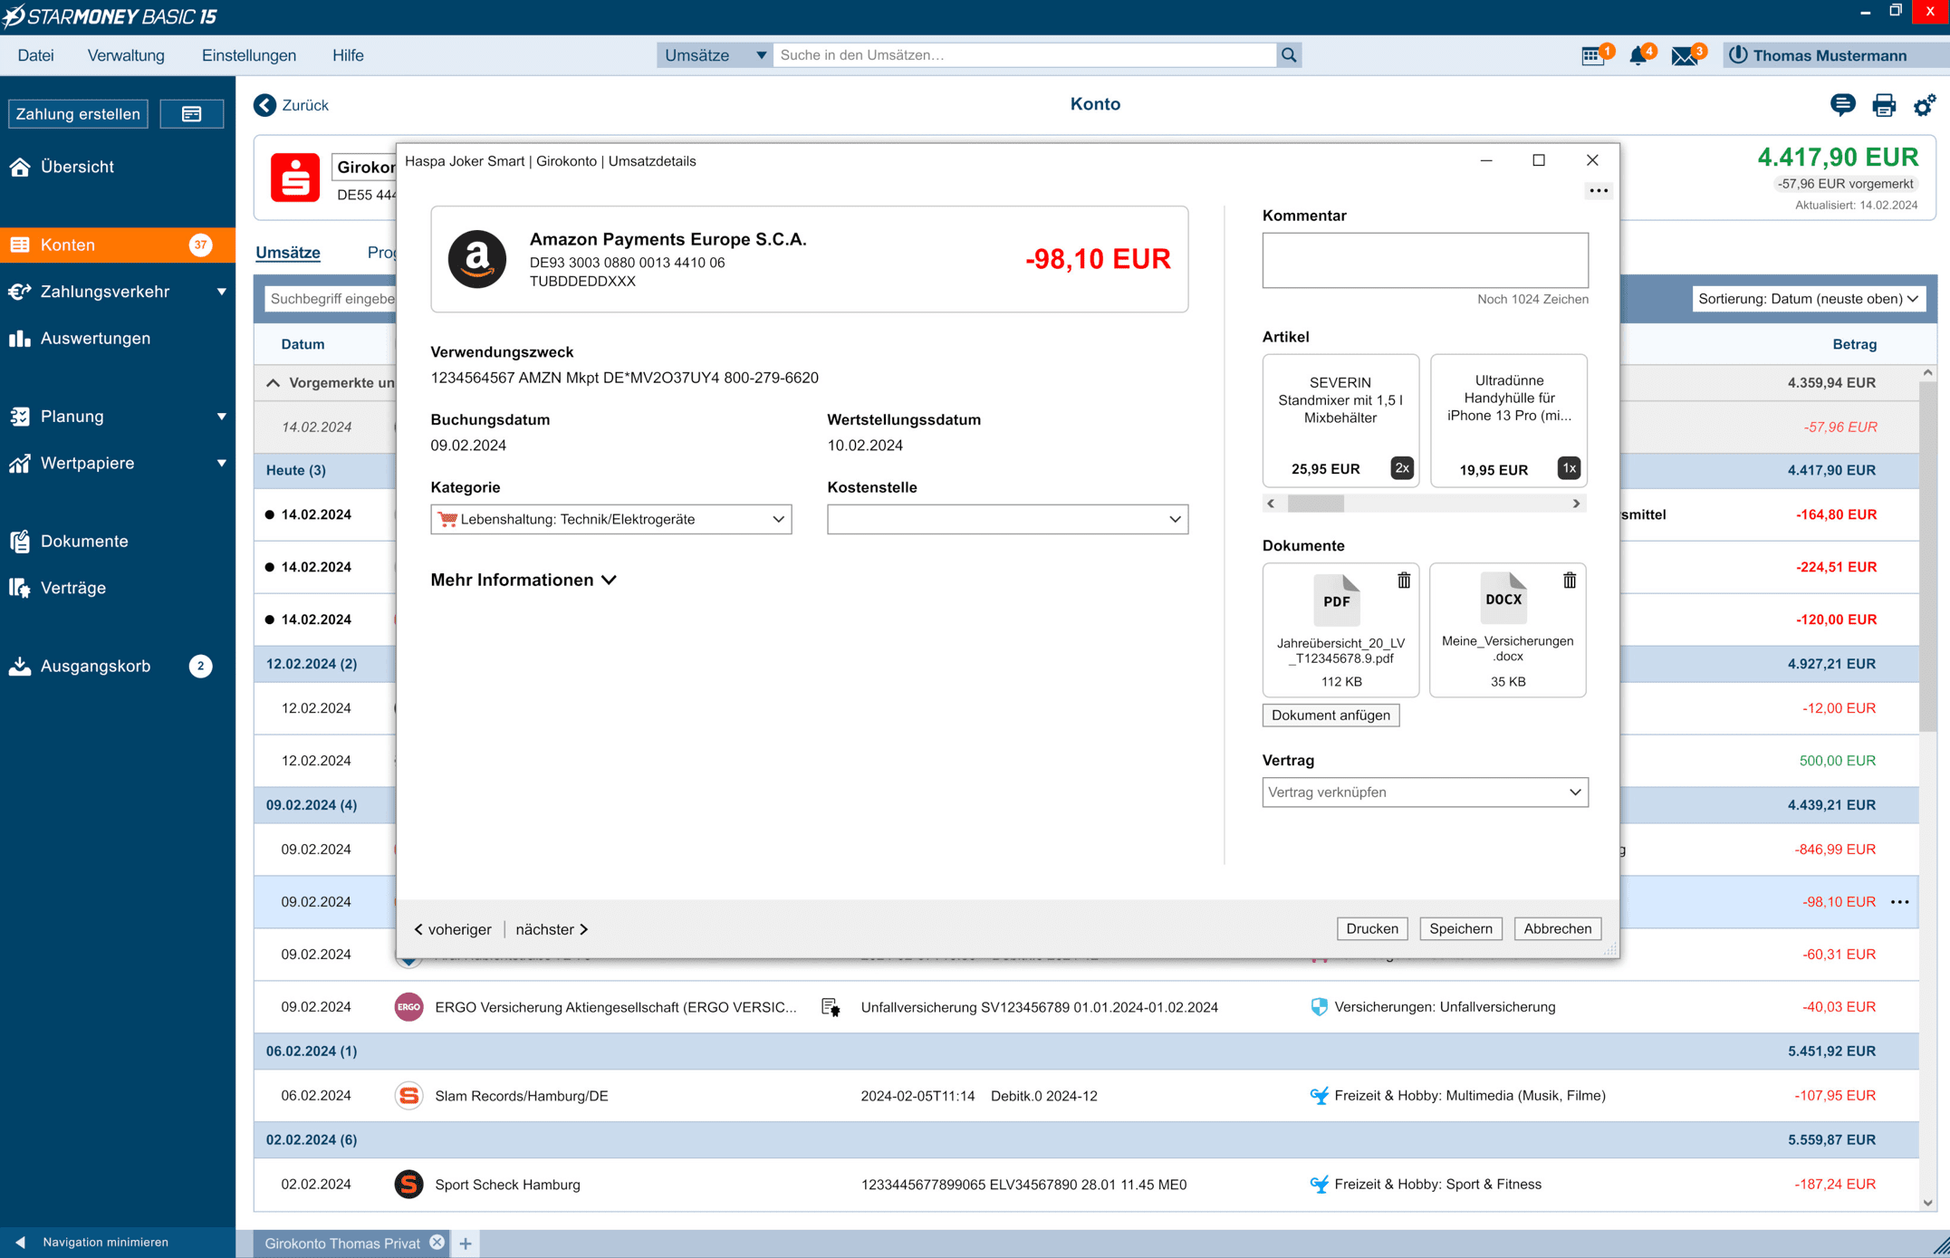Click the Navigation minimieren arrow
This screenshot has height=1258, width=1950.
(x=21, y=1243)
